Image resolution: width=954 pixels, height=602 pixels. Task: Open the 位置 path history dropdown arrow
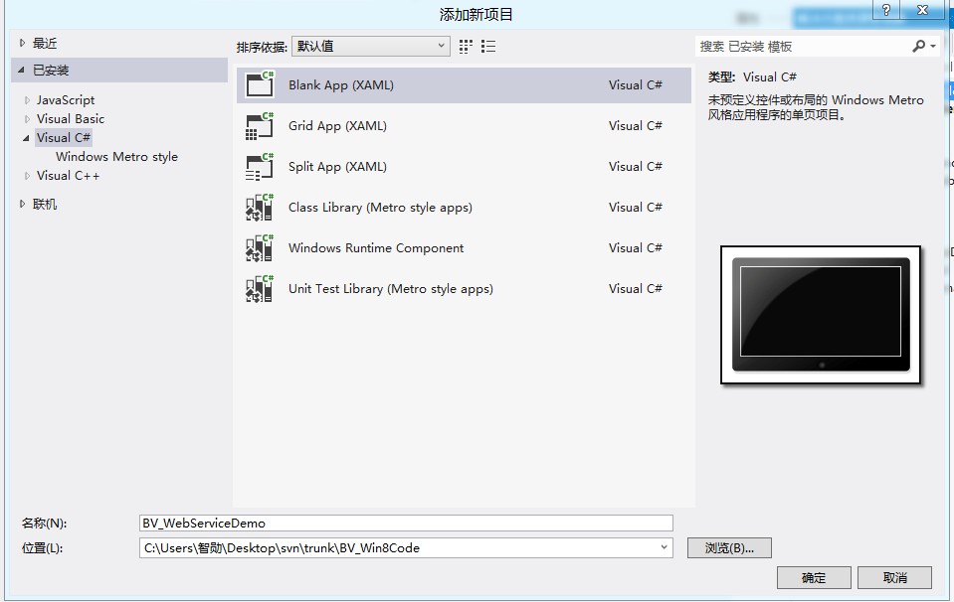pyautogui.click(x=664, y=547)
